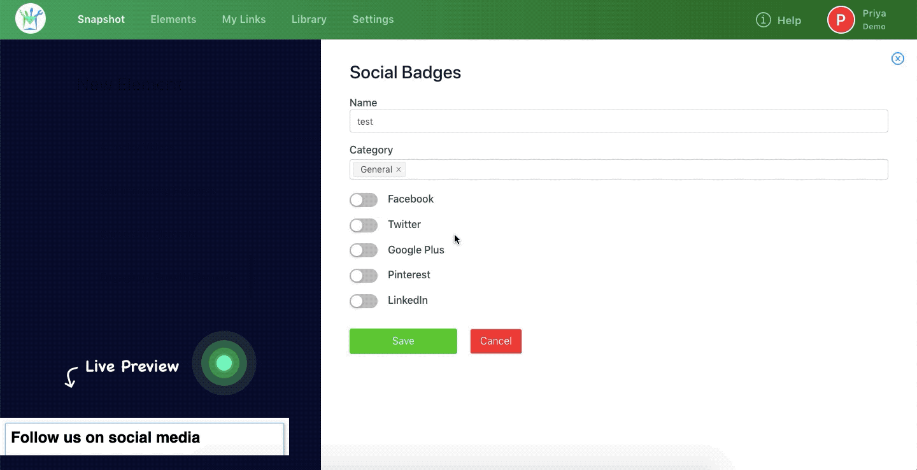Open the Help info icon
917x470 pixels.
click(x=763, y=20)
